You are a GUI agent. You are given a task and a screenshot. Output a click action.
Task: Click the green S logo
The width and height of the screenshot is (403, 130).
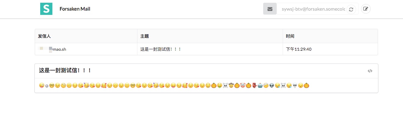(46, 9)
